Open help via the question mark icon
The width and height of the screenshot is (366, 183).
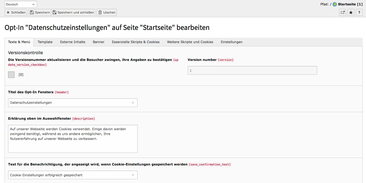click(359, 12)
